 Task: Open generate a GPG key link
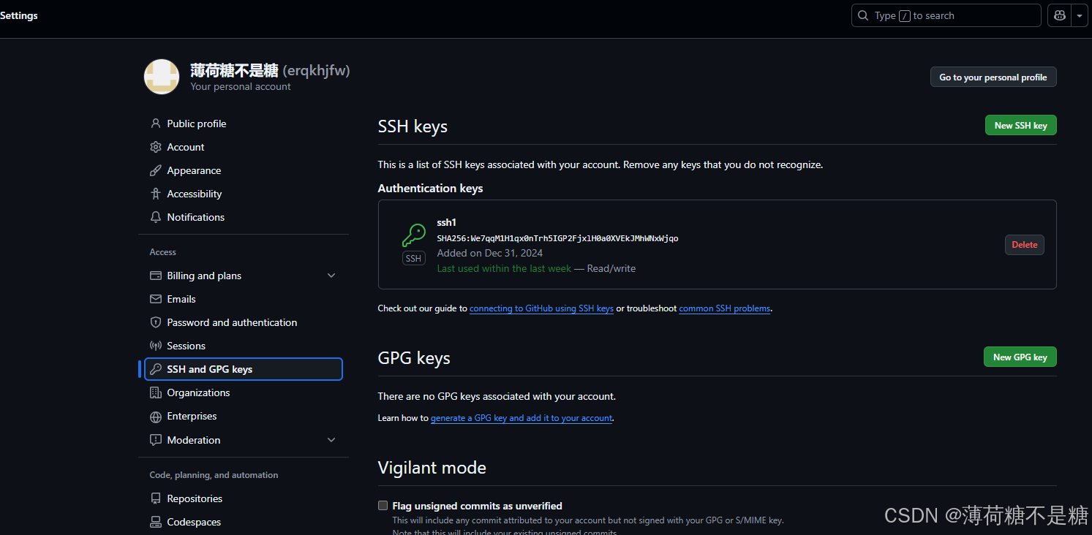(521, 418)
